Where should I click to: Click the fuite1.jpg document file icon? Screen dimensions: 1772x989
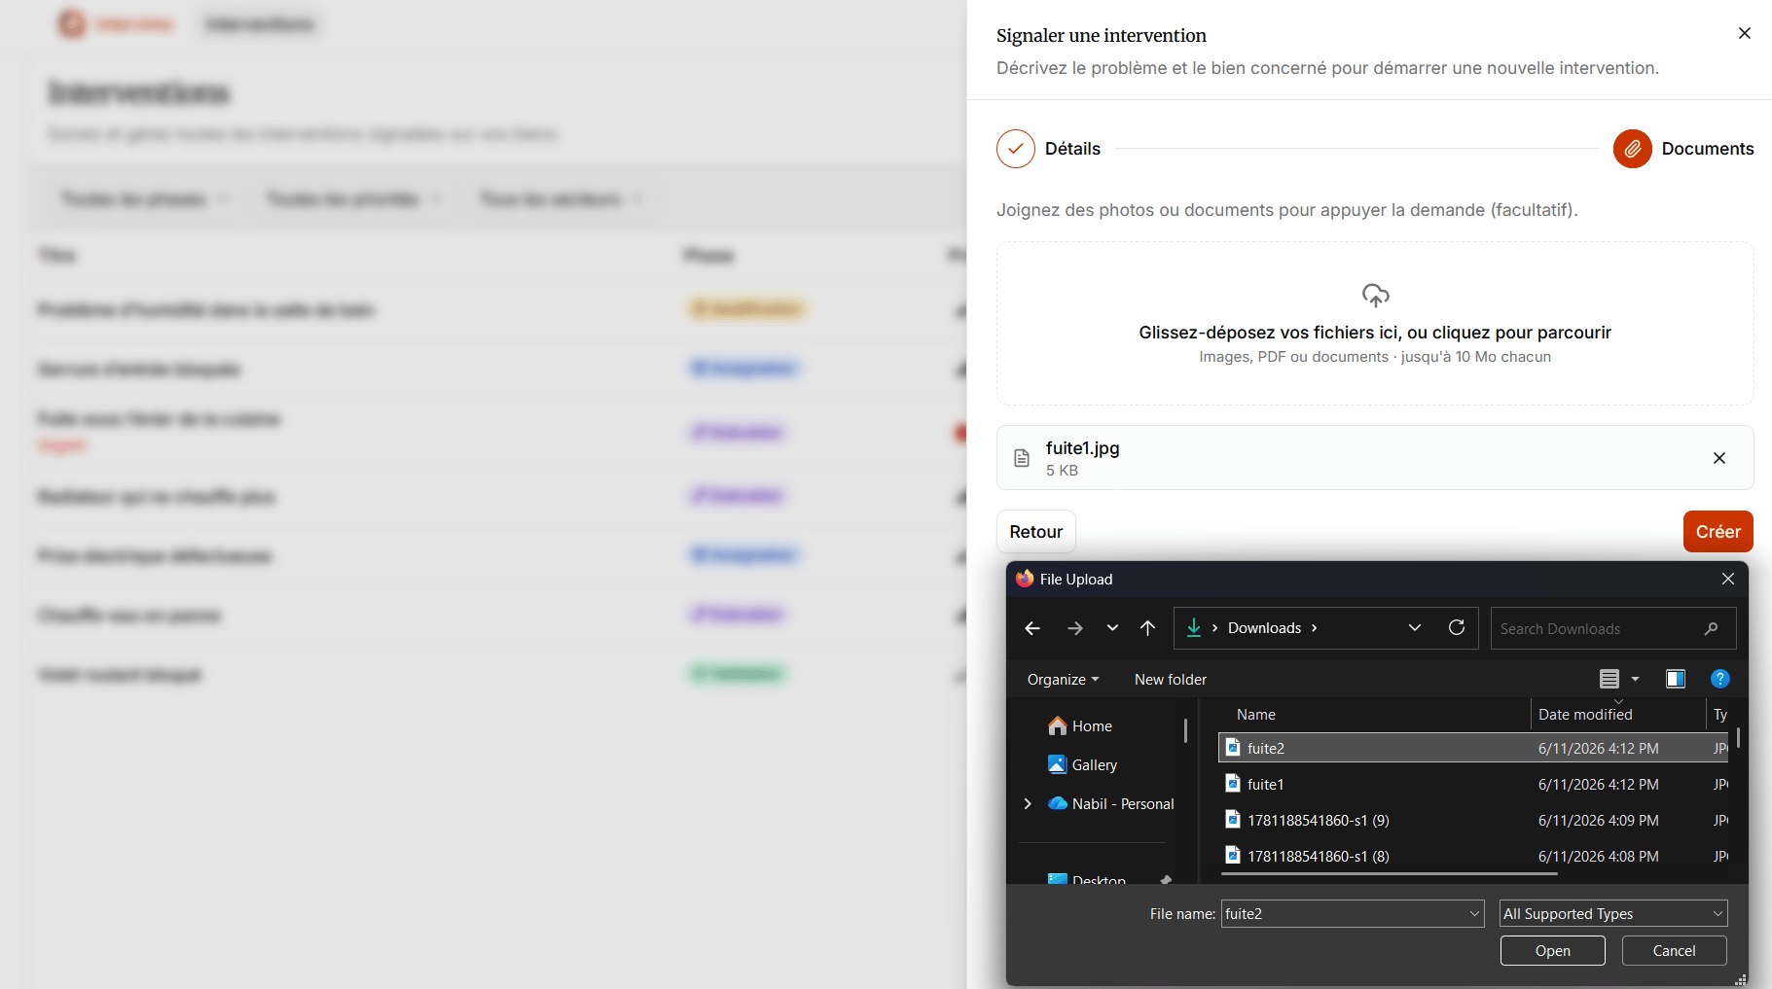click(1022, 458)
